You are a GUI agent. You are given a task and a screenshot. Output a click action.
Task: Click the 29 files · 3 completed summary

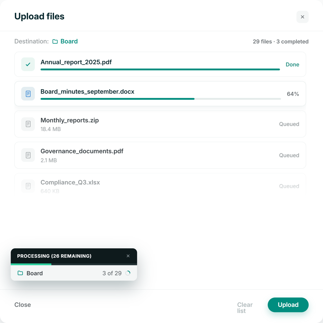(281, 42)
